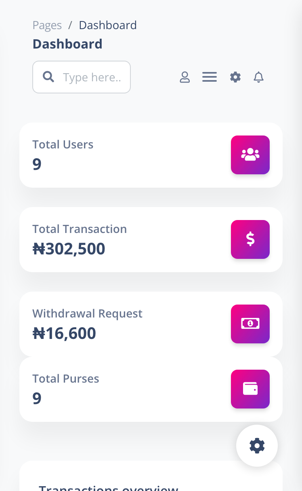Click the magnifier search icon

(x=48, y=77)
